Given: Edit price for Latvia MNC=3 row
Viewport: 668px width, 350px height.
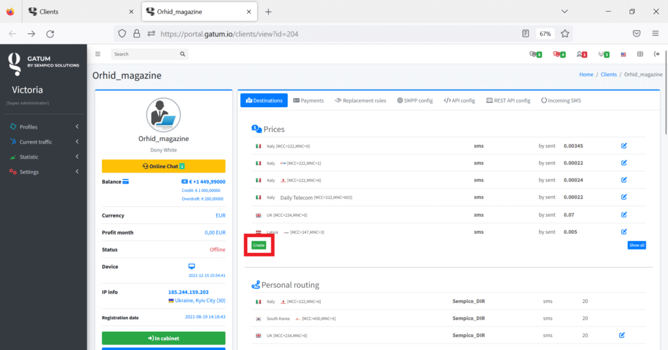Looking at the screenshot, I should click(624, 232).
